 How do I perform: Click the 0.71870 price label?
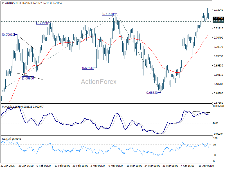tap(108, 14)
